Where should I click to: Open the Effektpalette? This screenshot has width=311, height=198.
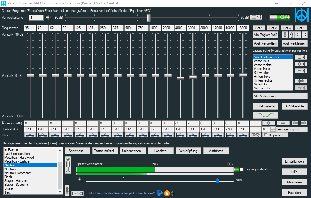[x=265, y=106]
